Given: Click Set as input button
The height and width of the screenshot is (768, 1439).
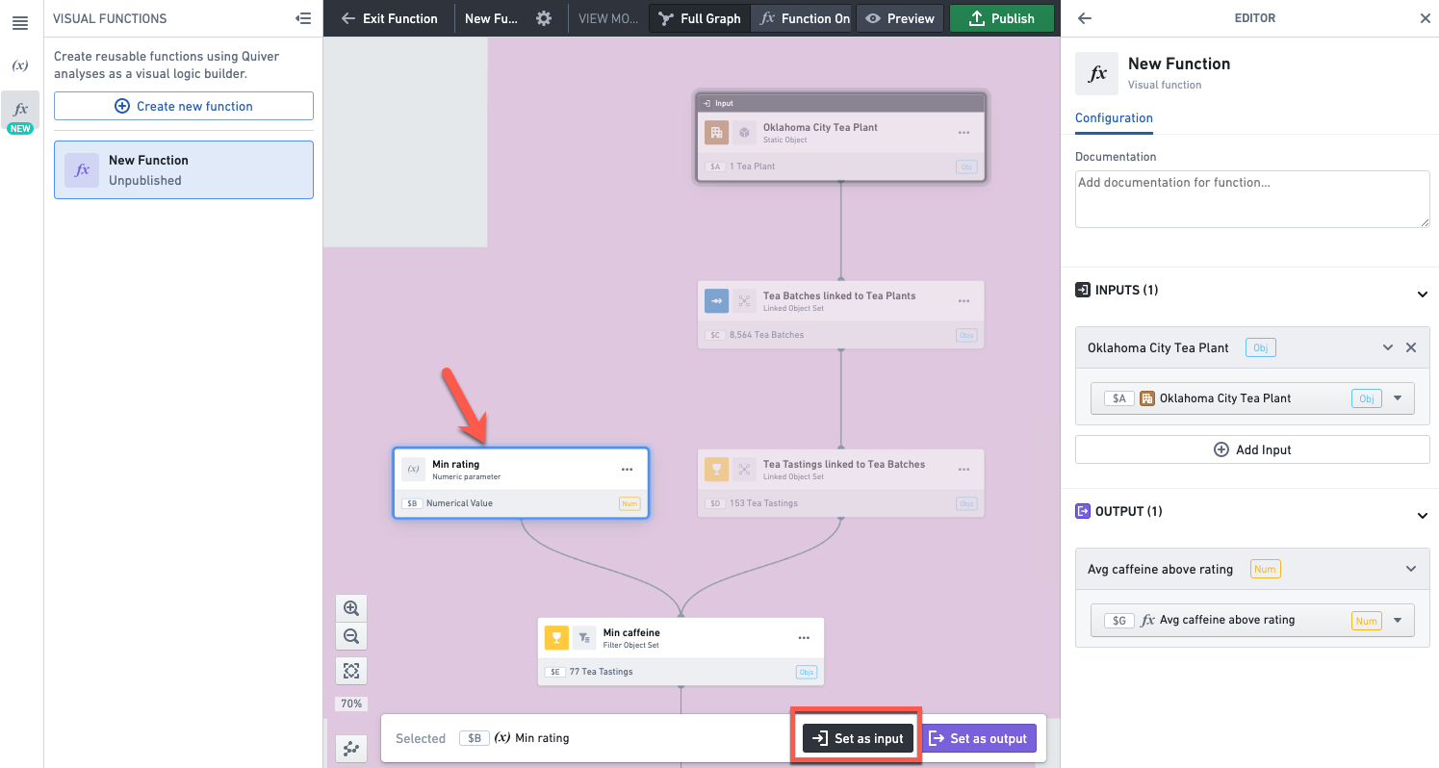Looking at the screenshot, I should click(858, 738).
